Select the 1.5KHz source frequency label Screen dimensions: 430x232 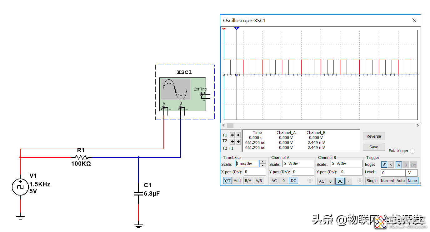40,184
